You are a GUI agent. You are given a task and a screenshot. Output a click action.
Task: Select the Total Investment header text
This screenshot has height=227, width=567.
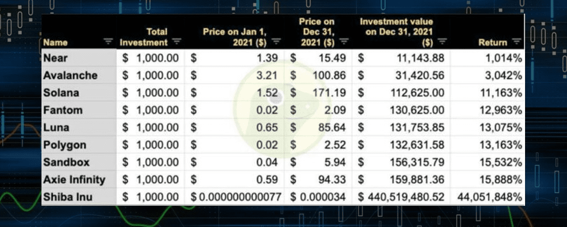tap(145, 37)
